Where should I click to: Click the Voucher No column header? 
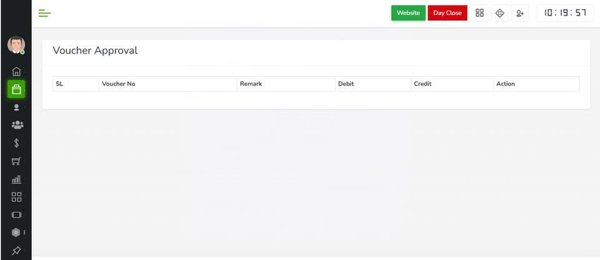[168, 84]
